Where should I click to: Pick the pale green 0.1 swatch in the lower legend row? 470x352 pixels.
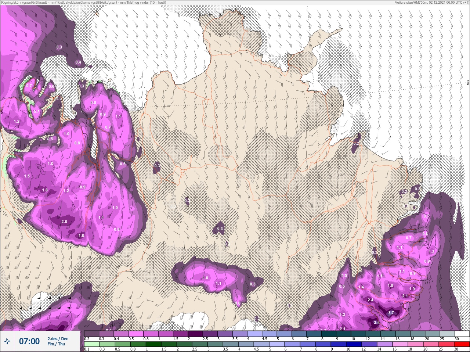(91, 344)
